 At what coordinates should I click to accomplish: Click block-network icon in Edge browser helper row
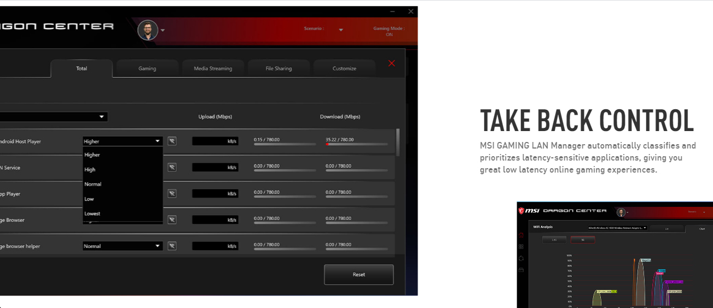tap(172, 246)
